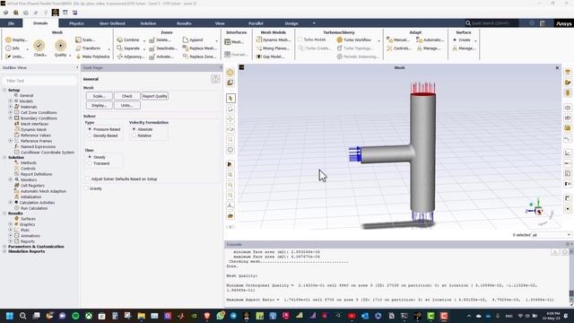
Task: Click the console vertical scrollbar
Action: click(x=571, y=276)
